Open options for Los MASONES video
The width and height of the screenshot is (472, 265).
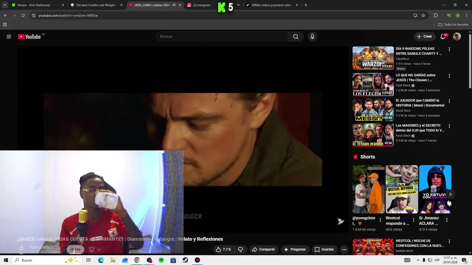pos(449,126)
